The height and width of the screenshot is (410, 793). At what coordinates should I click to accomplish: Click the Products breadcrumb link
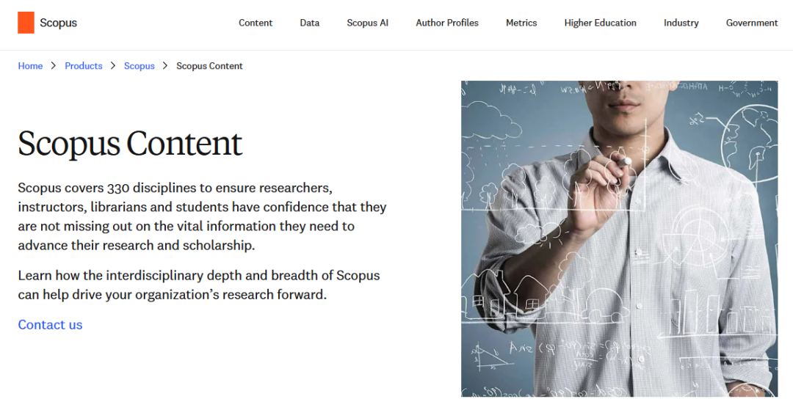click(84, 66)
